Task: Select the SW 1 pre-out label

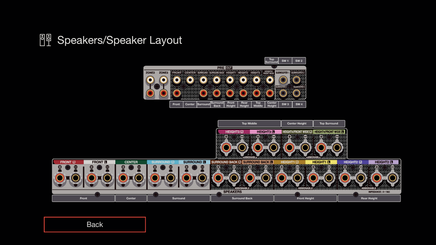Action: [285, 61]
